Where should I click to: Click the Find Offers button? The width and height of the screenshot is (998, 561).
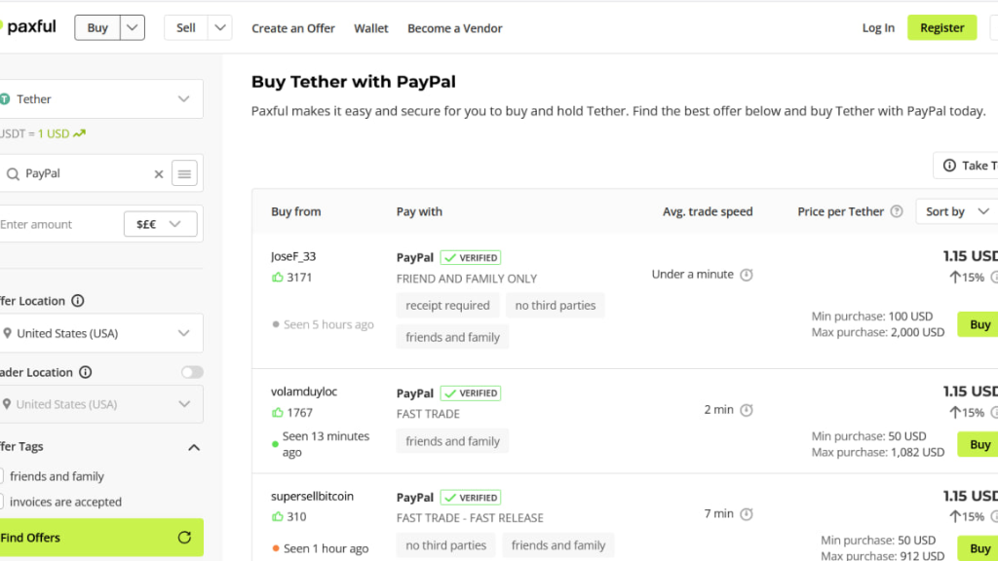point(101,538)
